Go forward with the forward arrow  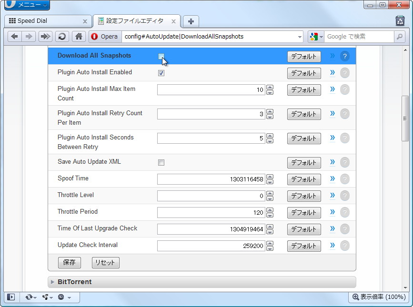tap(29, 36)
